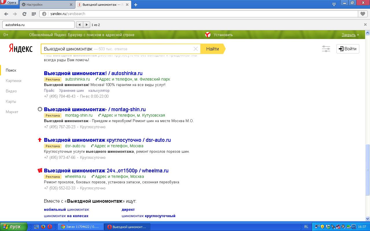Image resolution: width=370 pixels, height=231 pixels.
Task: Click the Найти search button
Action: point(213,49)
